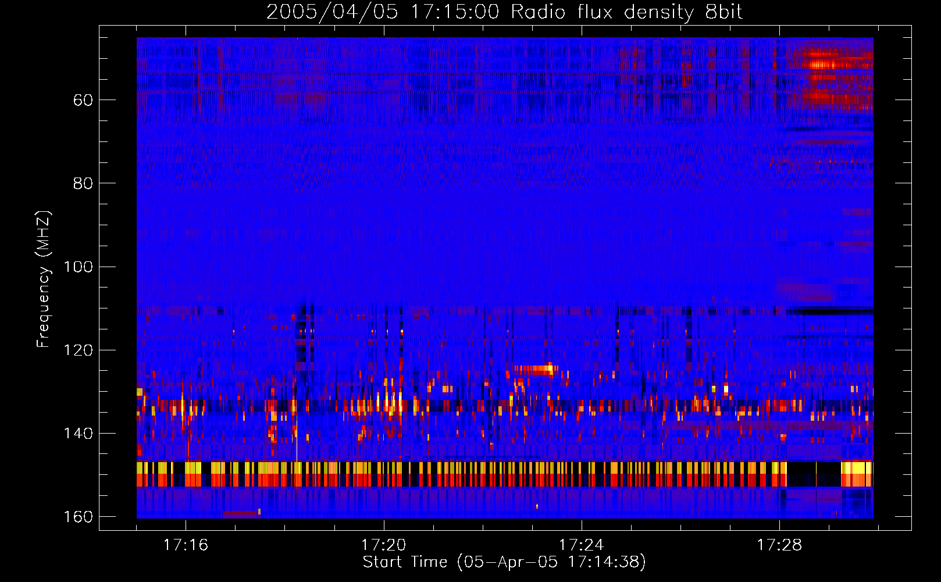Click the 17:20 time tick label

tap(383, 545)
